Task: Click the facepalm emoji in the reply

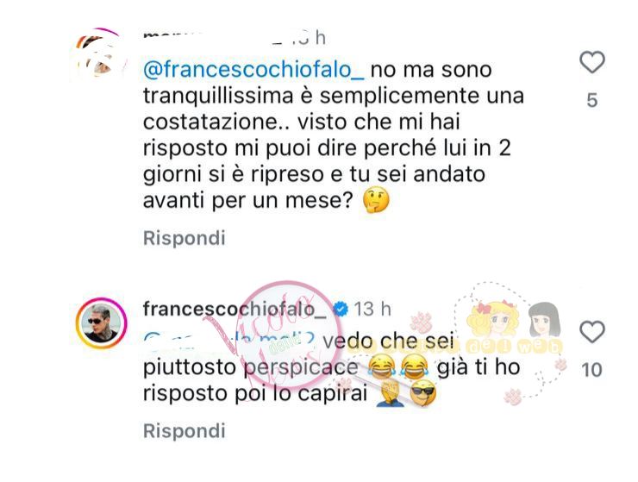Action: click(x=390, y=393)
